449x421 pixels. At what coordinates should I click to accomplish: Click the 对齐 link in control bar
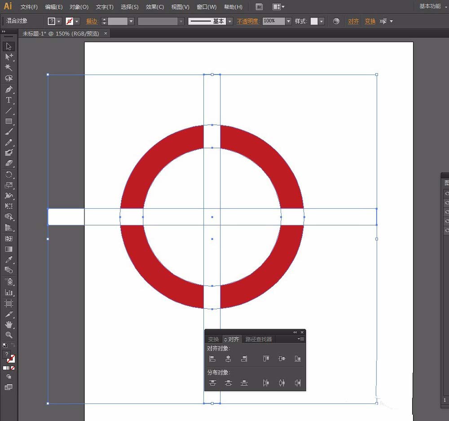pos(353,22)
